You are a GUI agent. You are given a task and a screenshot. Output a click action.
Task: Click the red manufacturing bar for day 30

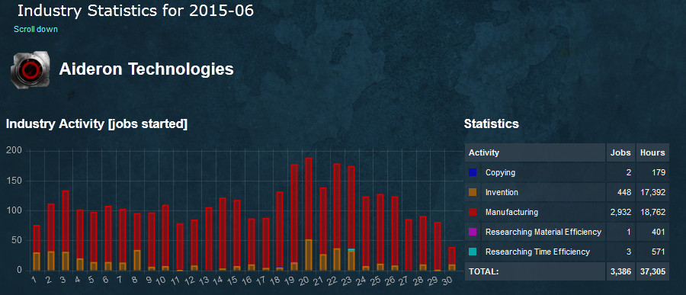pos(451,256)
